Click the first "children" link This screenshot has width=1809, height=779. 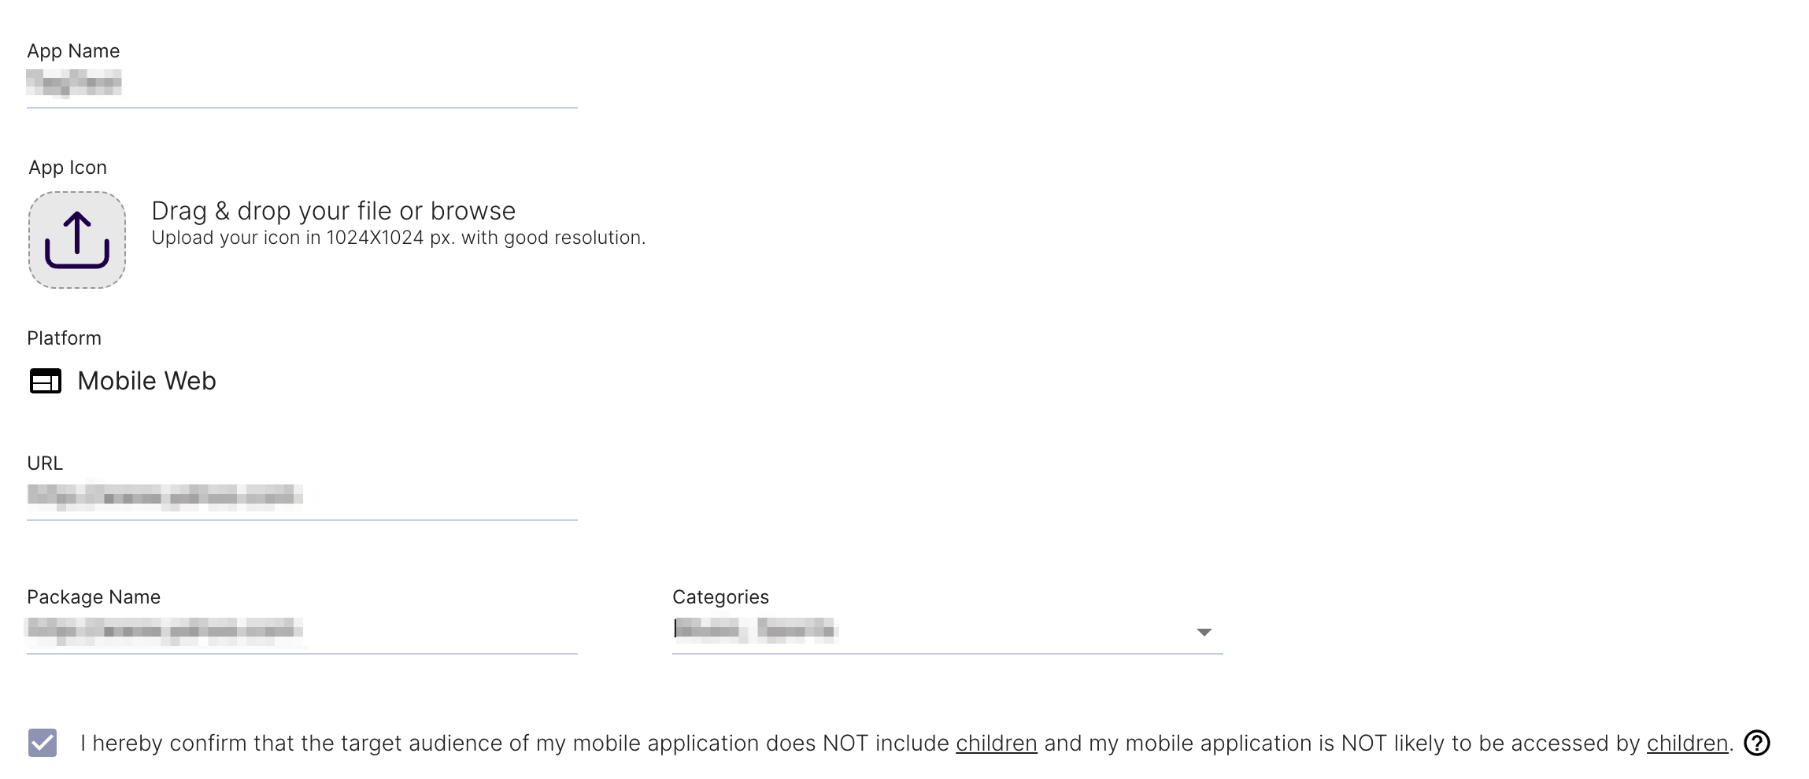click(997, 743)
